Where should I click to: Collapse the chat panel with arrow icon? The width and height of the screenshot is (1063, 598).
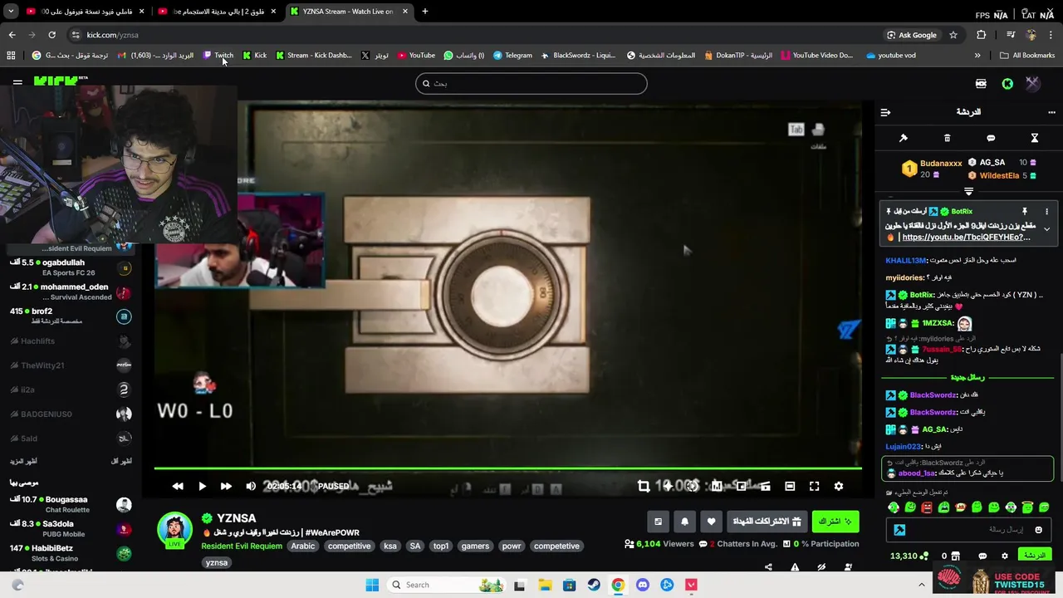[x=885, y=112]
